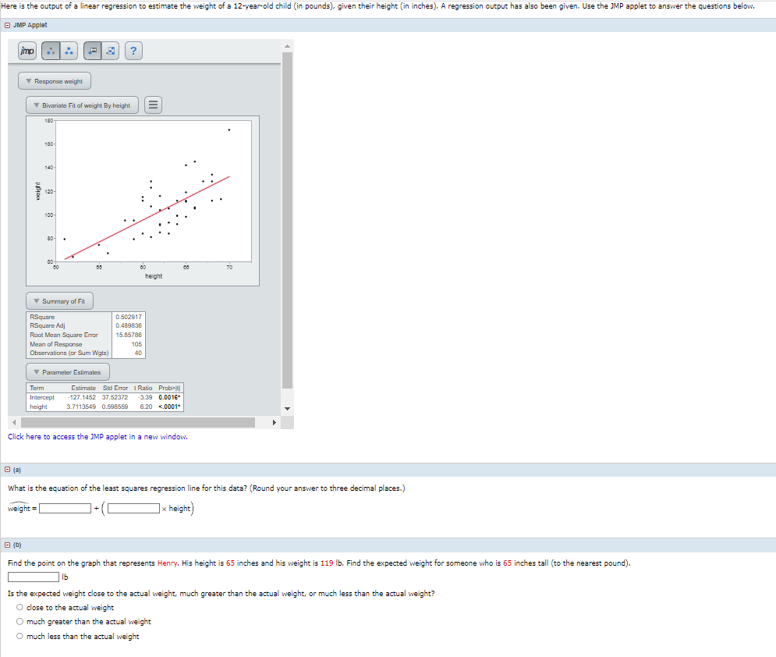The width and height of the screenshot is (776, 657).
Task: Click the JMP logo icon
Action: click(x=27, y=51)
